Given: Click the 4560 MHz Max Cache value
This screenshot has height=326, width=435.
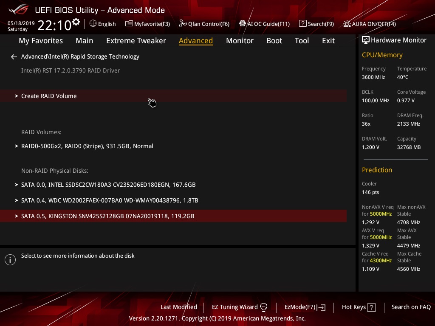Looking at the screenshot, I should coord(408,269).
